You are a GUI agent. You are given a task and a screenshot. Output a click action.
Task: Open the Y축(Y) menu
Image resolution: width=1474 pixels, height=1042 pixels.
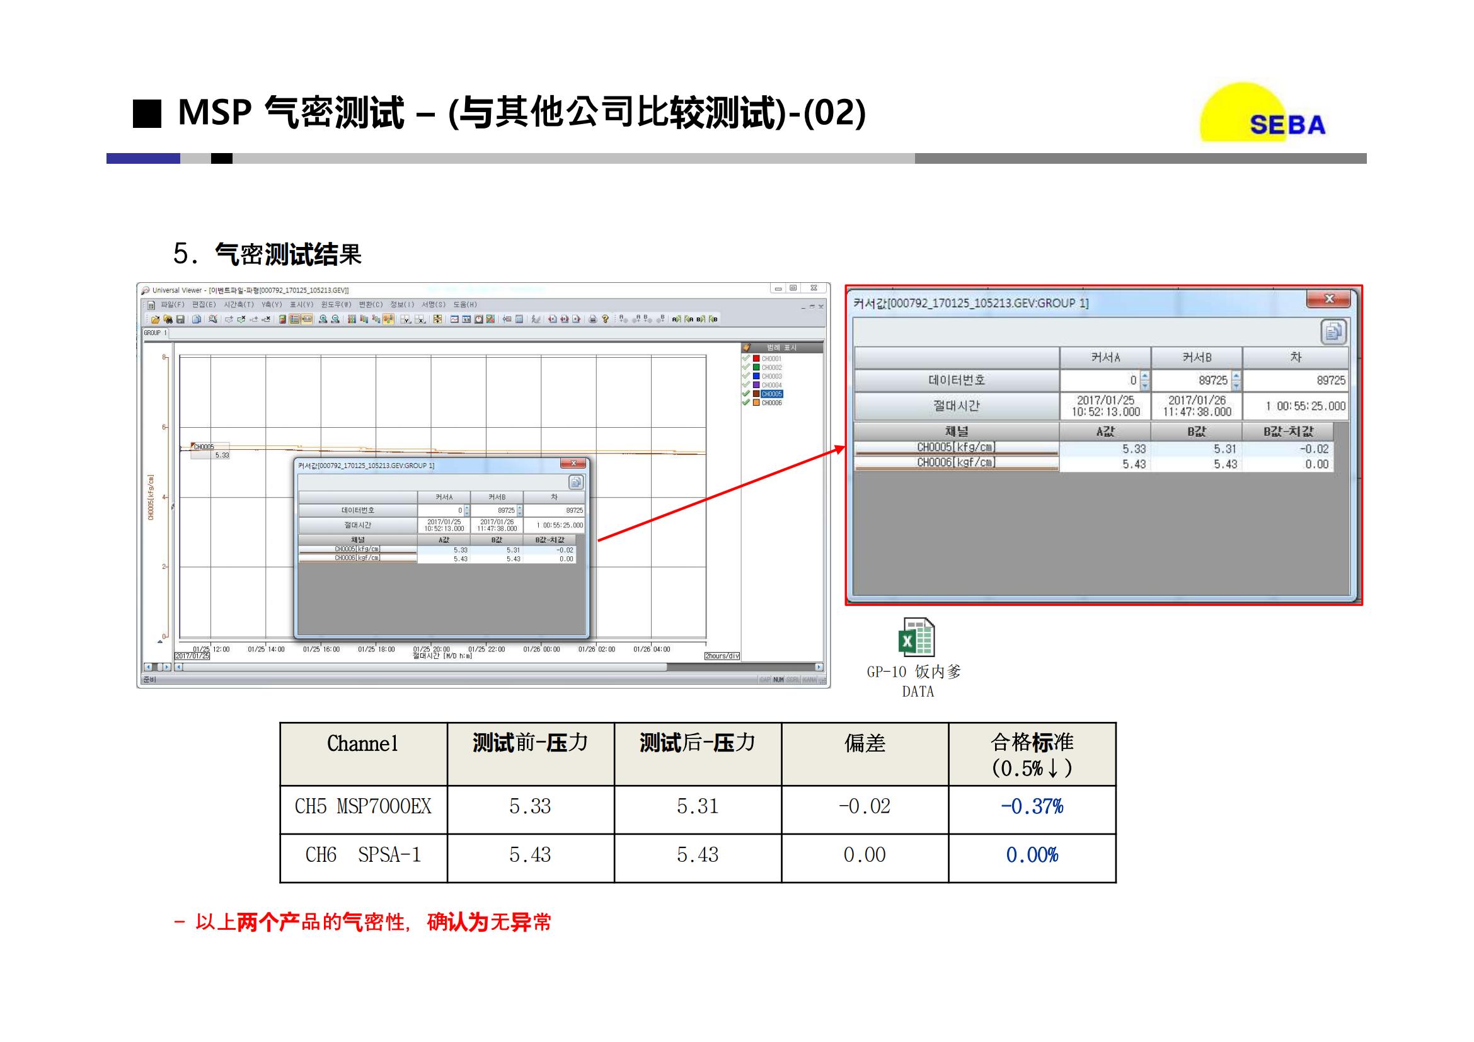272,306
